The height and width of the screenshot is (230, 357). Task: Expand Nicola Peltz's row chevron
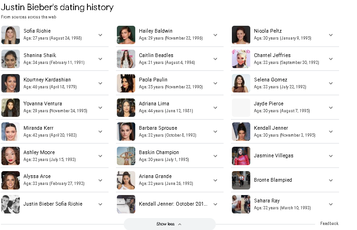pyautogui.click(x=330, y=35)
